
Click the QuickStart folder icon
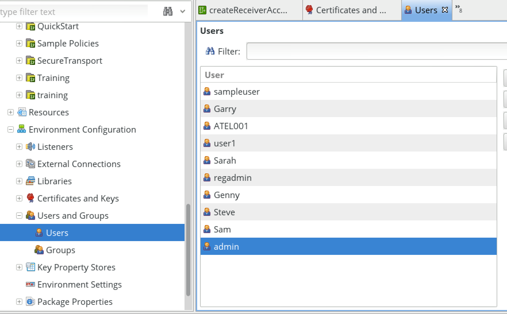30,26
